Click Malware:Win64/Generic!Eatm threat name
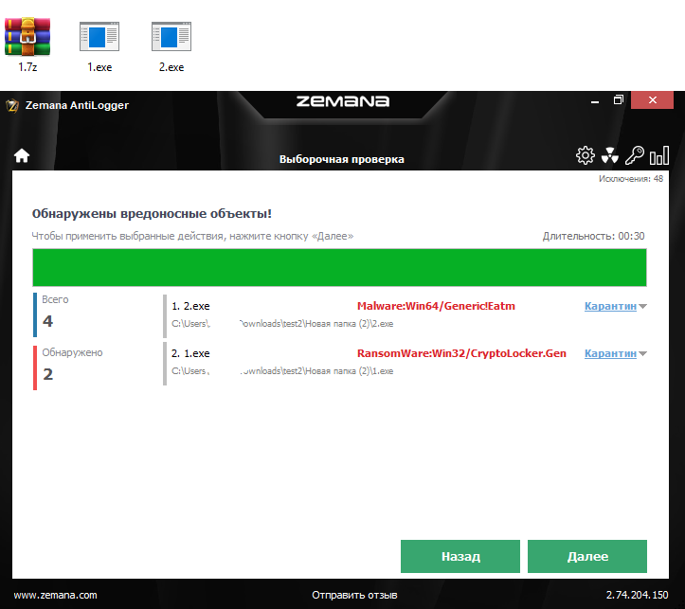Viewport: 685px width, 609px height. (x=436, y=306)
